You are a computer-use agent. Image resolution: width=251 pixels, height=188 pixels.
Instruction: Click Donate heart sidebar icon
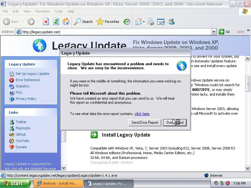tap(12, 147)
